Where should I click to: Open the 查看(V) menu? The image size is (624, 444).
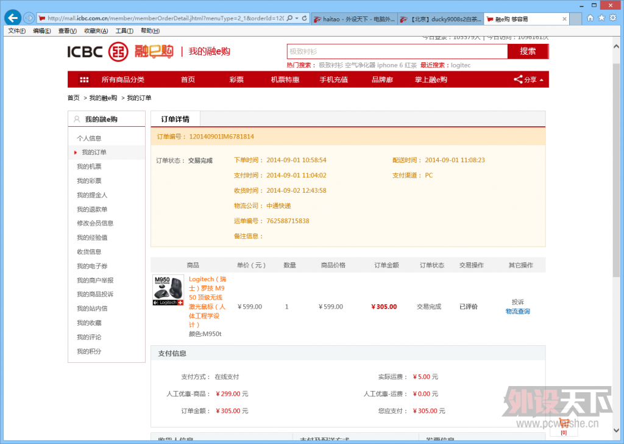pyautogui.click(x=67, y=31)
